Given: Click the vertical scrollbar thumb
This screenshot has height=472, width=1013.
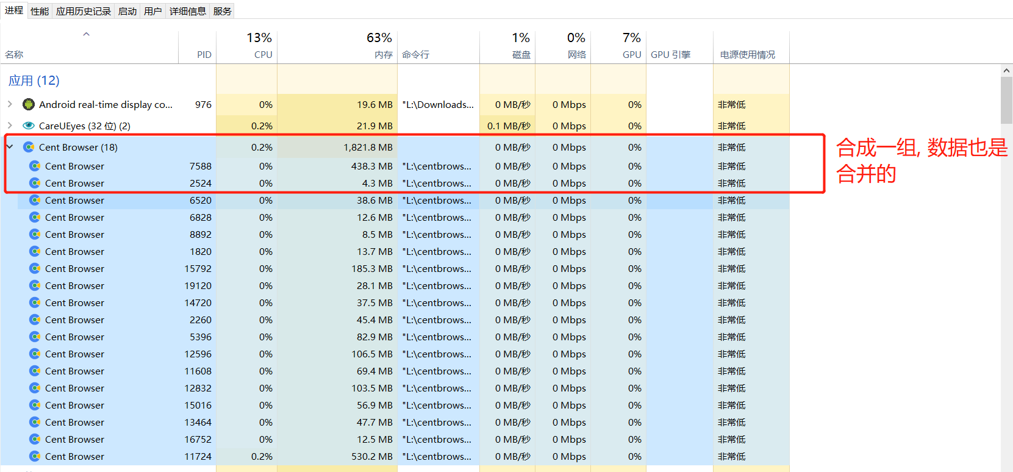Looking at the screenshot, I should (x=1006, y=101).
